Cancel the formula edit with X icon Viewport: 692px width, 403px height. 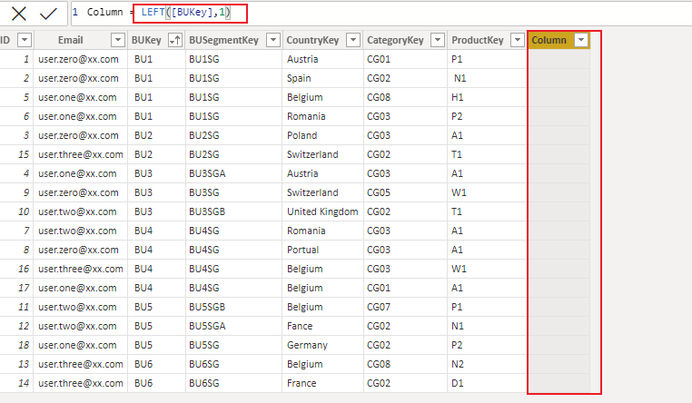[18, 14]
